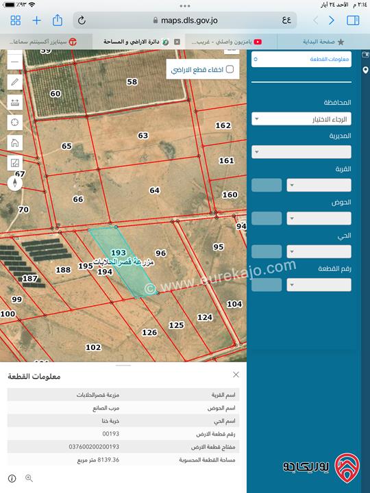Image resolution: width=370 pixels, height=493 pixels.
Task: Zoom out the map with minus button
Action: (x=15, y=62)
